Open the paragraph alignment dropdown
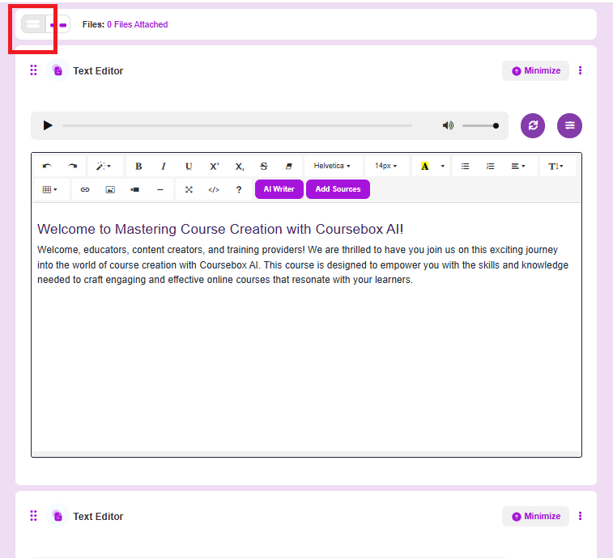 [x=518, y=167]
